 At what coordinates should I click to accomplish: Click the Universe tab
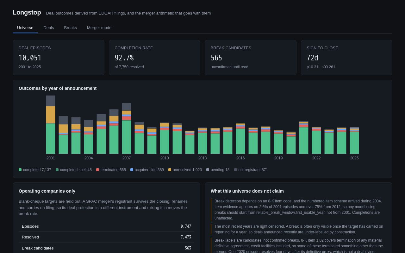click(25, 28)
